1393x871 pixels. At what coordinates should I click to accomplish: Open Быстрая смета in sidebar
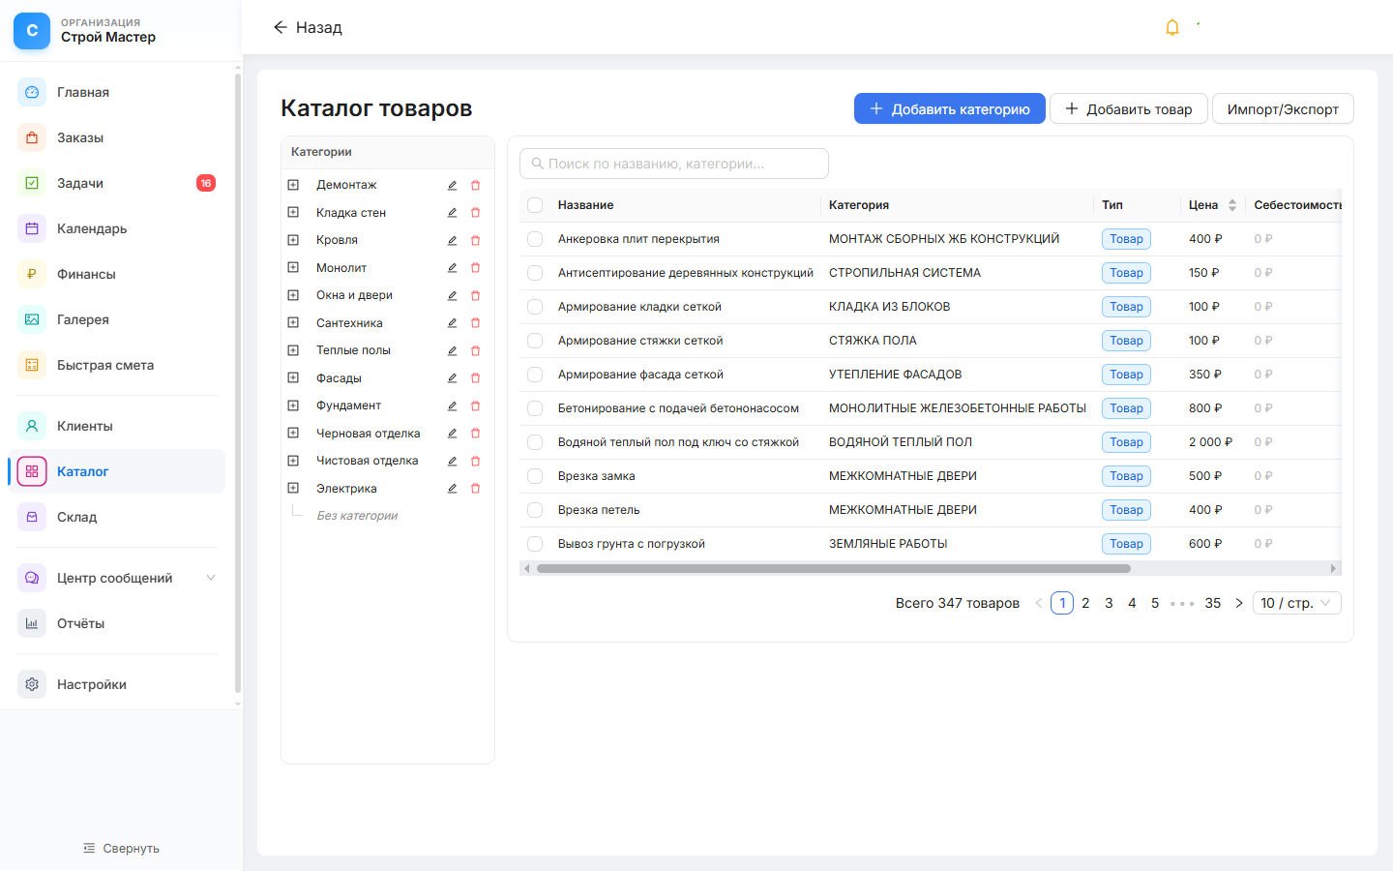[x=117, y=365]
